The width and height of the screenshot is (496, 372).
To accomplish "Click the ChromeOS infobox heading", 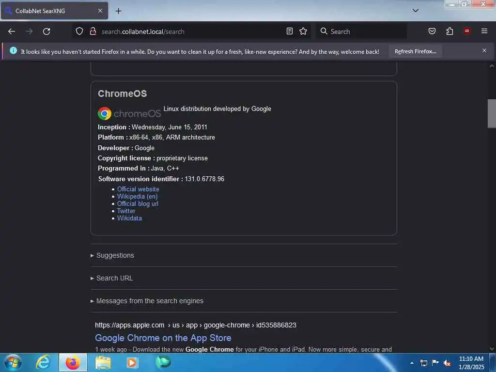I will tap(123, 93).
